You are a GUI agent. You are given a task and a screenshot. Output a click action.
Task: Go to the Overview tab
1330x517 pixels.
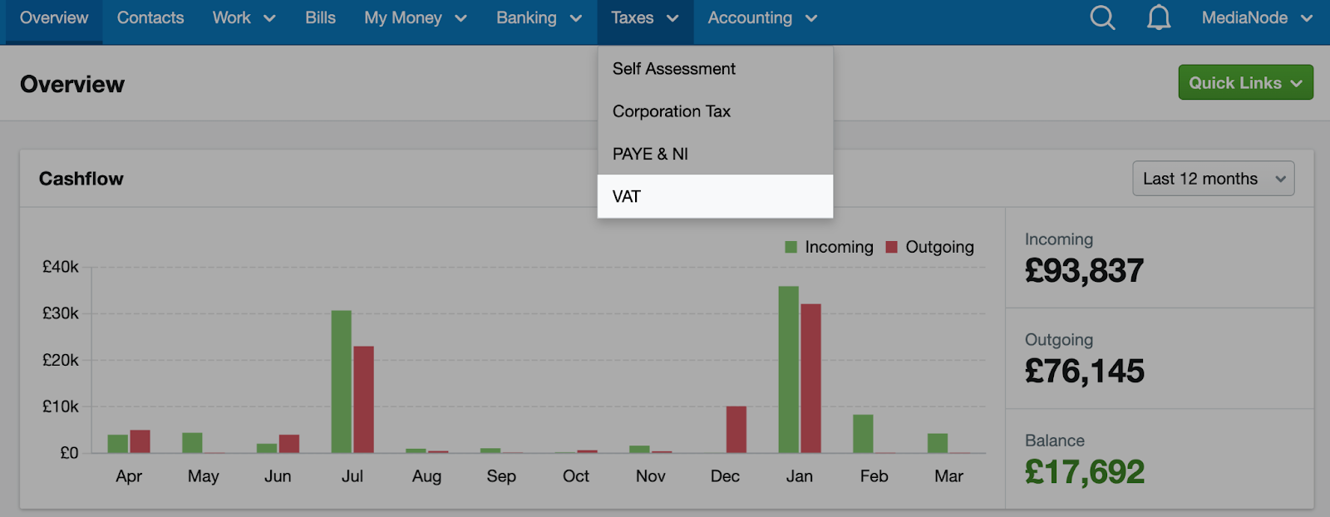tap(53, 17)
